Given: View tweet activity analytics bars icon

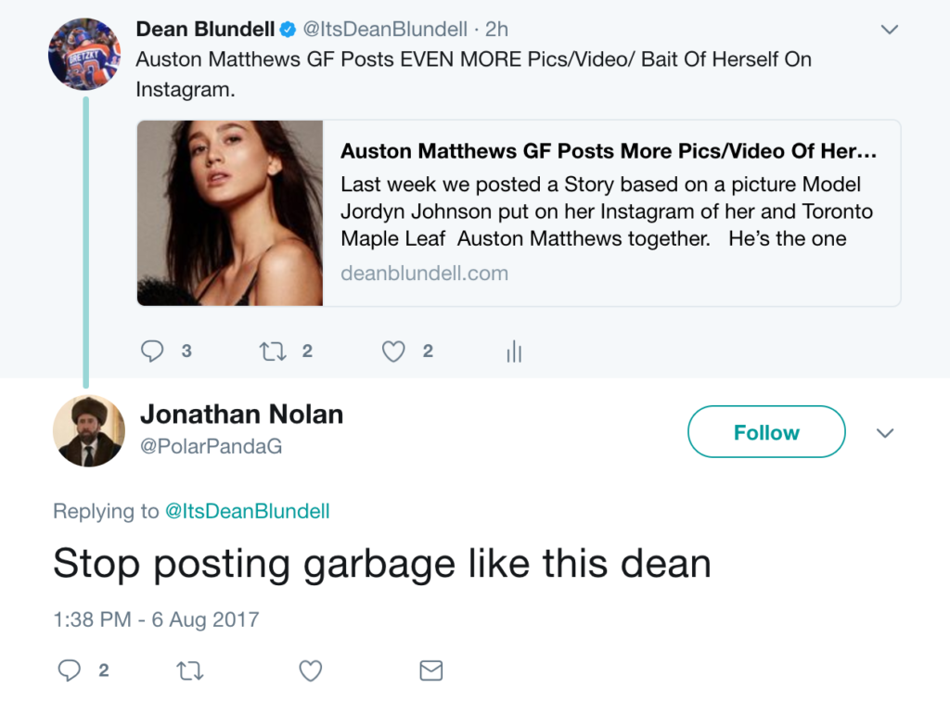Looking at the screenshot, I should (514, 351).
